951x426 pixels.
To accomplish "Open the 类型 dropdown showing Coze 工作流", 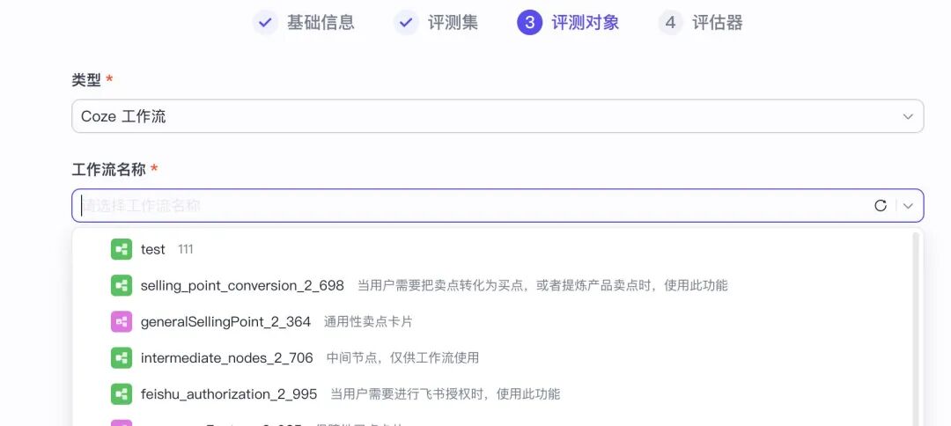I will pyautogui.click(x=498, y=116).
